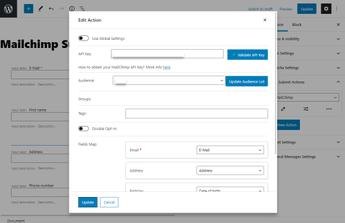This screenshot has height=223, width=345.
Task: Focus the API Key input field
Action: click(x=167, y=54)
